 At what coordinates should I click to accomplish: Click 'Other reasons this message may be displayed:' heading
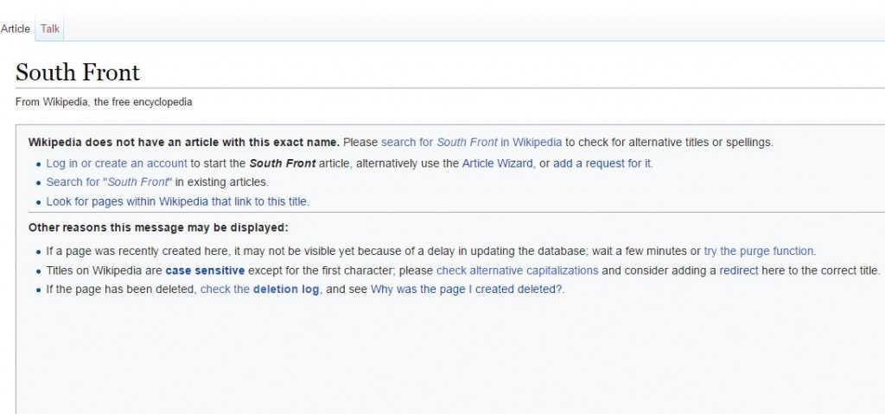coord(158,227)
